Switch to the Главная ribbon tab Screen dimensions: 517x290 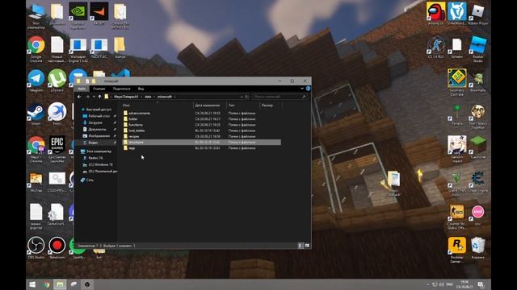click(x=99, y=89)
